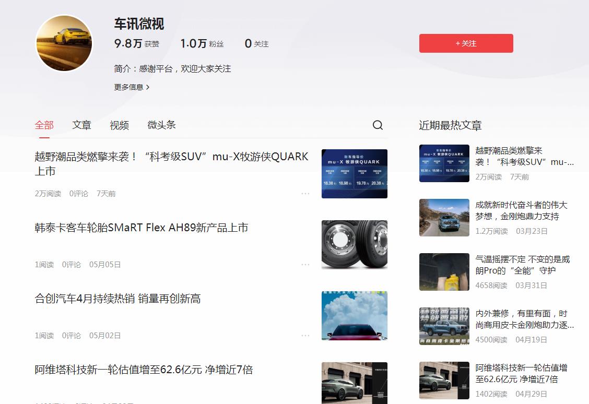Viewport: 589px width, 404px height.
Task: Switch to the 文章 tab
Action: click(81, 125)
